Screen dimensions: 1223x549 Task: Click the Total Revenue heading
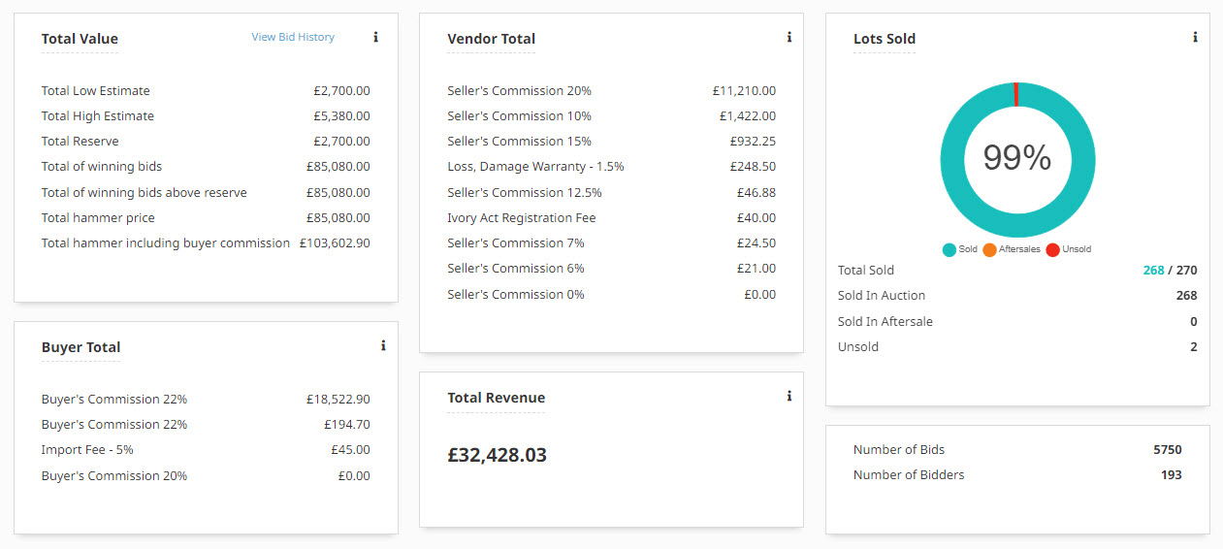pos(496,399)
